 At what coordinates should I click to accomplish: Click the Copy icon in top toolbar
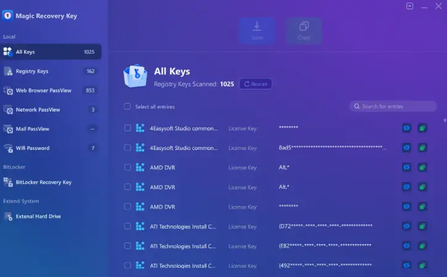[x=303, y=27]
